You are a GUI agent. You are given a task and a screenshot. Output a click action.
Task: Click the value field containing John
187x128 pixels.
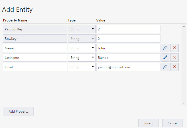128,48
